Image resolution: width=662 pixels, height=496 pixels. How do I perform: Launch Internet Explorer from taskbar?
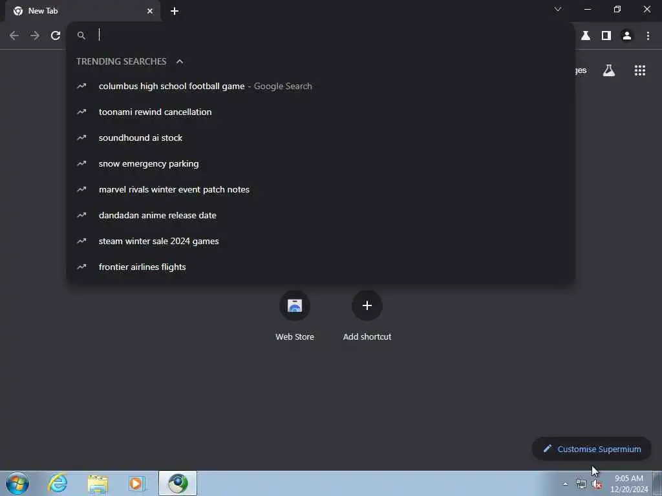coord(58,483)
